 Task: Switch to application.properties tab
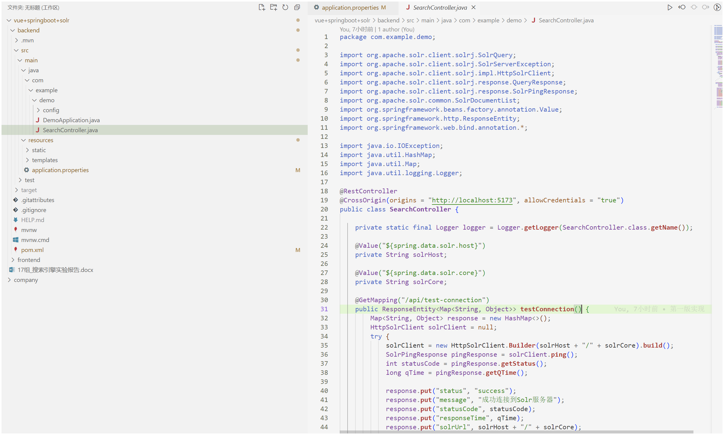tap(350, 8)
